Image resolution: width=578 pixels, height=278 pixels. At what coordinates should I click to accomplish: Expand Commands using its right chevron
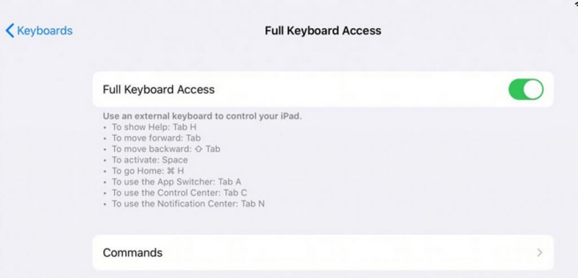[x=540, y=253]
